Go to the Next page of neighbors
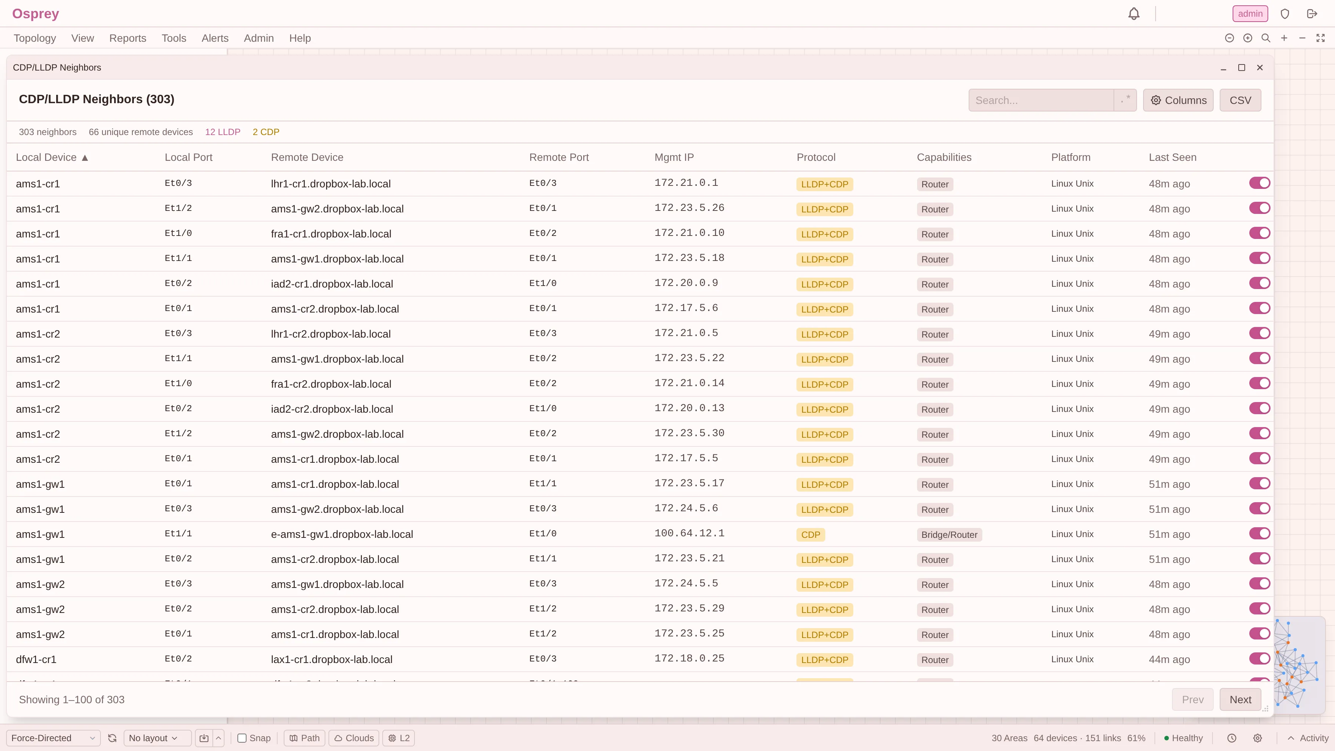The height and width of the screenshot is (751, 1335). tap(1240, 700)
